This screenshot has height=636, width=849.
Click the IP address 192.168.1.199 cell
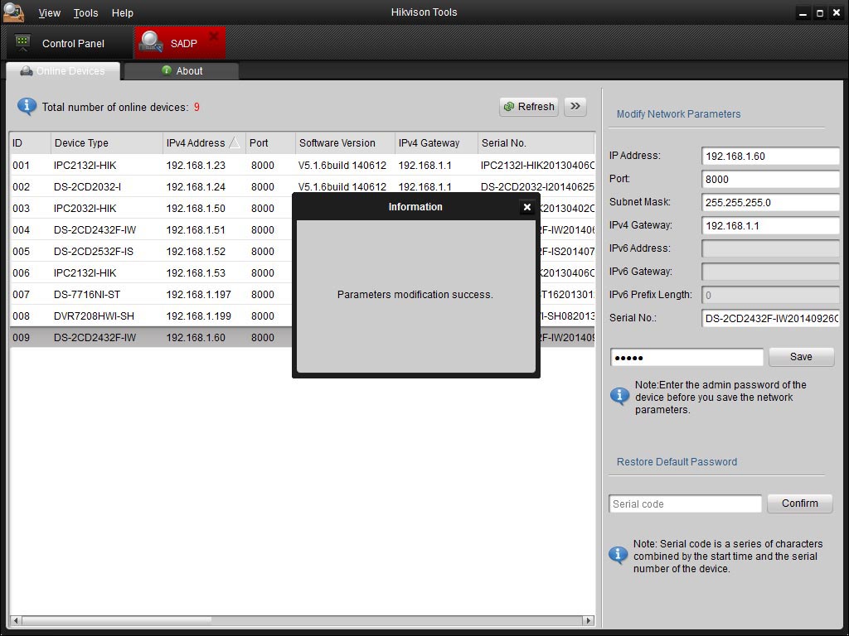(198, 316)
